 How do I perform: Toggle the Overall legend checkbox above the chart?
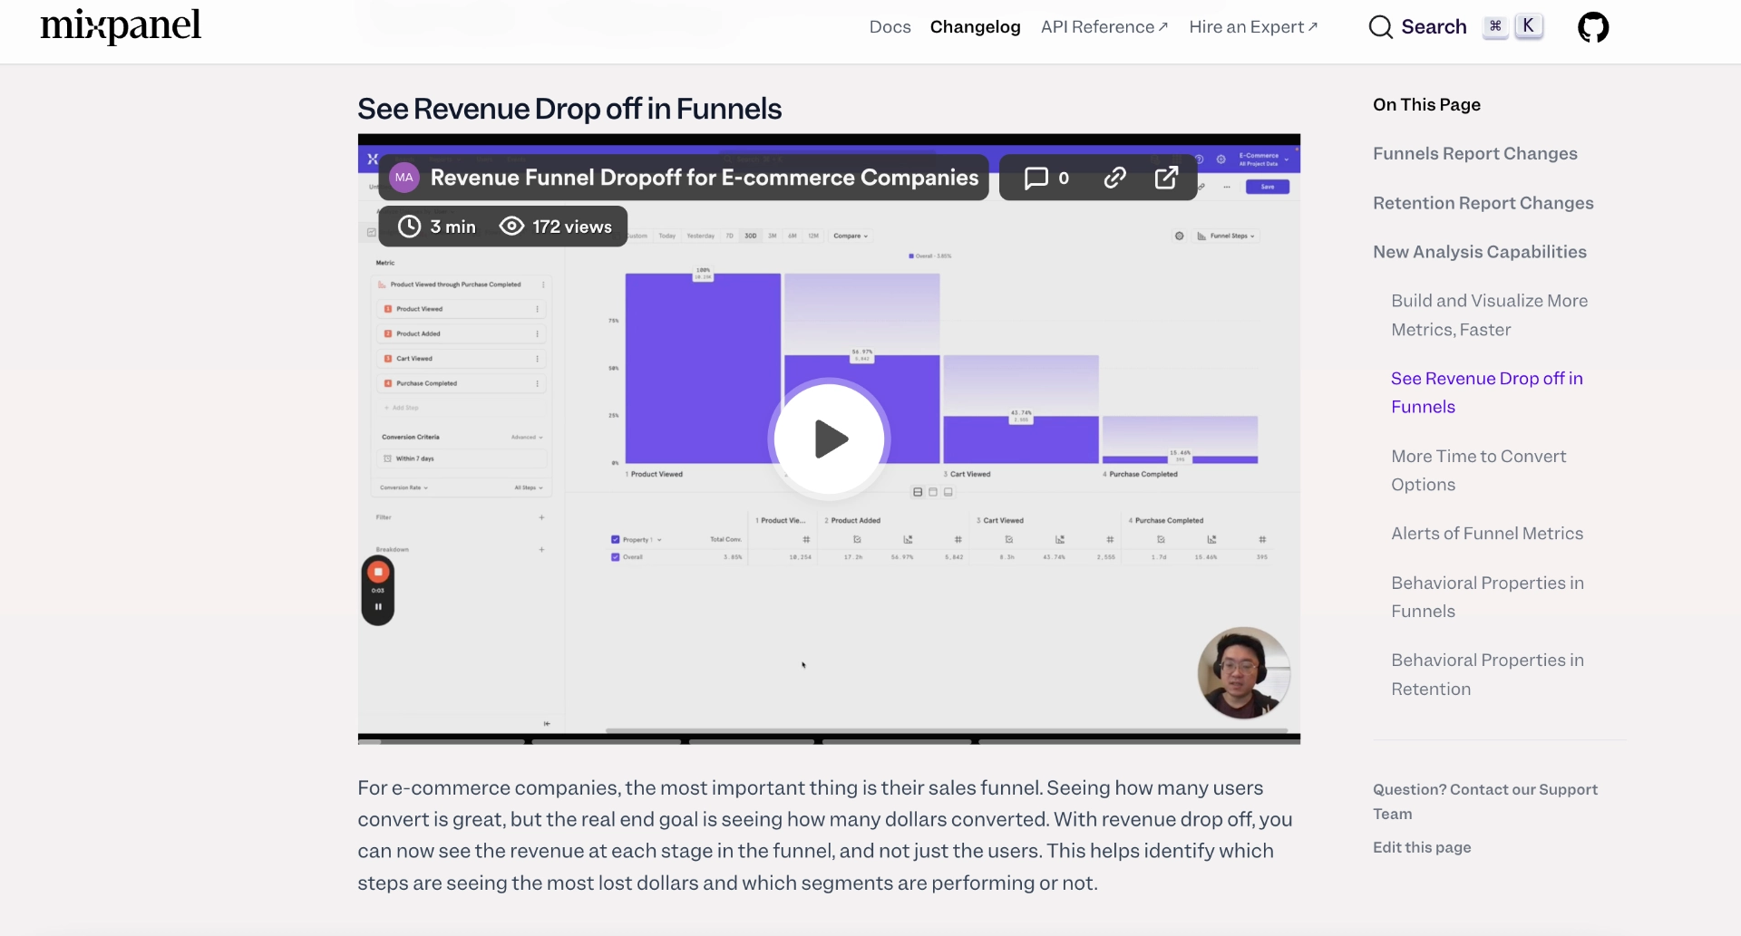pos(912,256)
